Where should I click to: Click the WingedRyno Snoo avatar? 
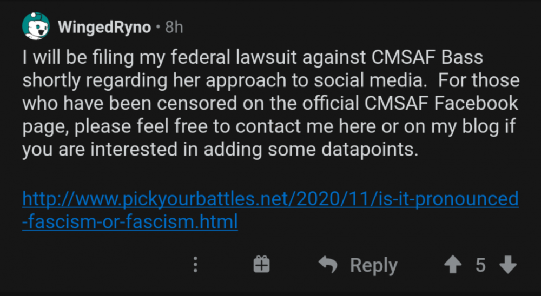point(36,26)
